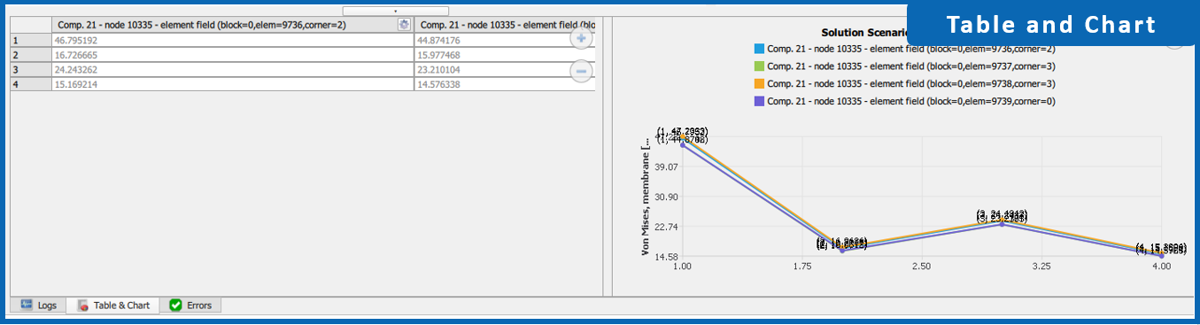Click y-axis tick label 30.90
This screenshot has width=1200, height=325.
666,197
